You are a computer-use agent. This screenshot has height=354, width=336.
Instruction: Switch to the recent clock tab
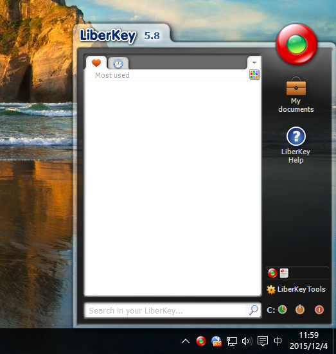[118, 64]
